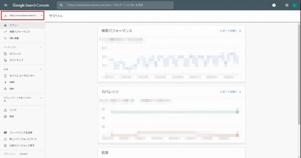Collapse the インデックス section
Screen dimensions: 301x158
(x=41, y=47)
